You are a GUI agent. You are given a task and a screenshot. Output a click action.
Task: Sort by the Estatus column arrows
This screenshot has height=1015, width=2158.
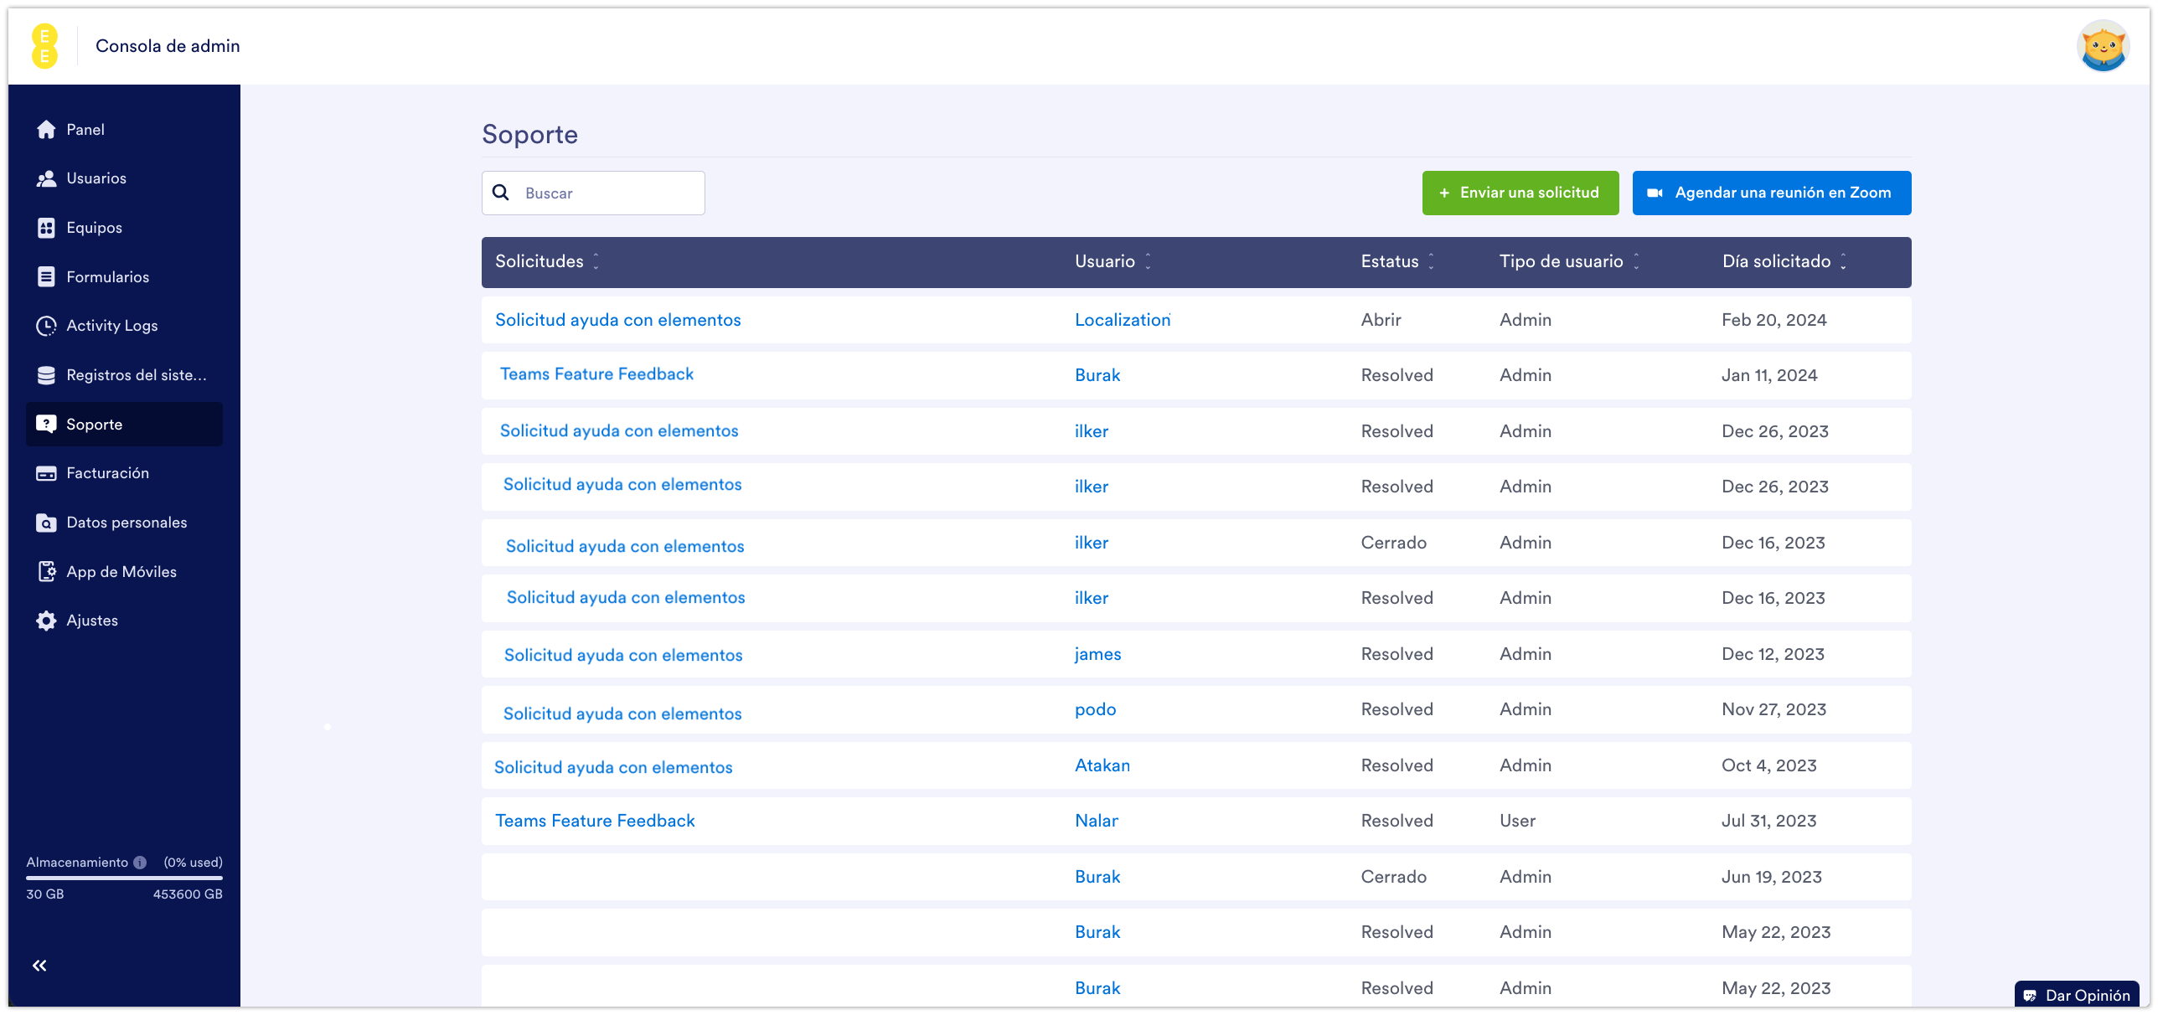click(x=1431, y=261)
